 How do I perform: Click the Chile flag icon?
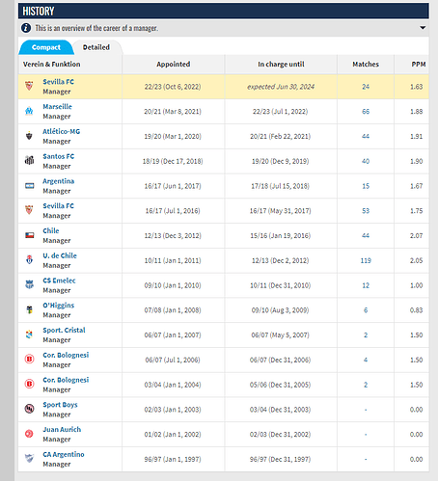click(29, 235)
